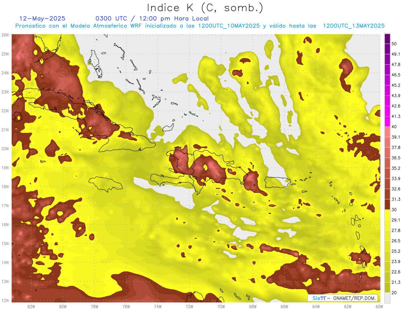Click the longitude label "60W"
The height and width of the screenshot is (311, 403).
click(379, 307)
